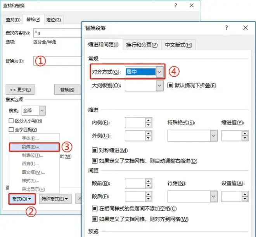Toggle 对齐到网格(W) checkbox
The width and height of the screenshot is (256, 237).
point(95,219)
